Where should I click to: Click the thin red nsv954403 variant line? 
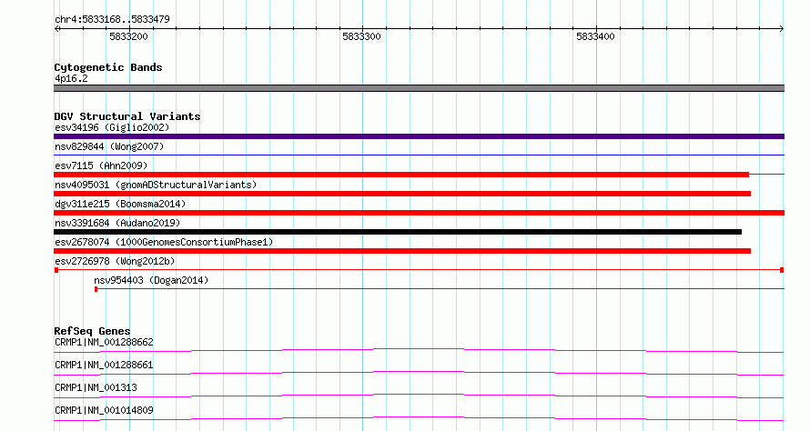(x=440, y=289)
